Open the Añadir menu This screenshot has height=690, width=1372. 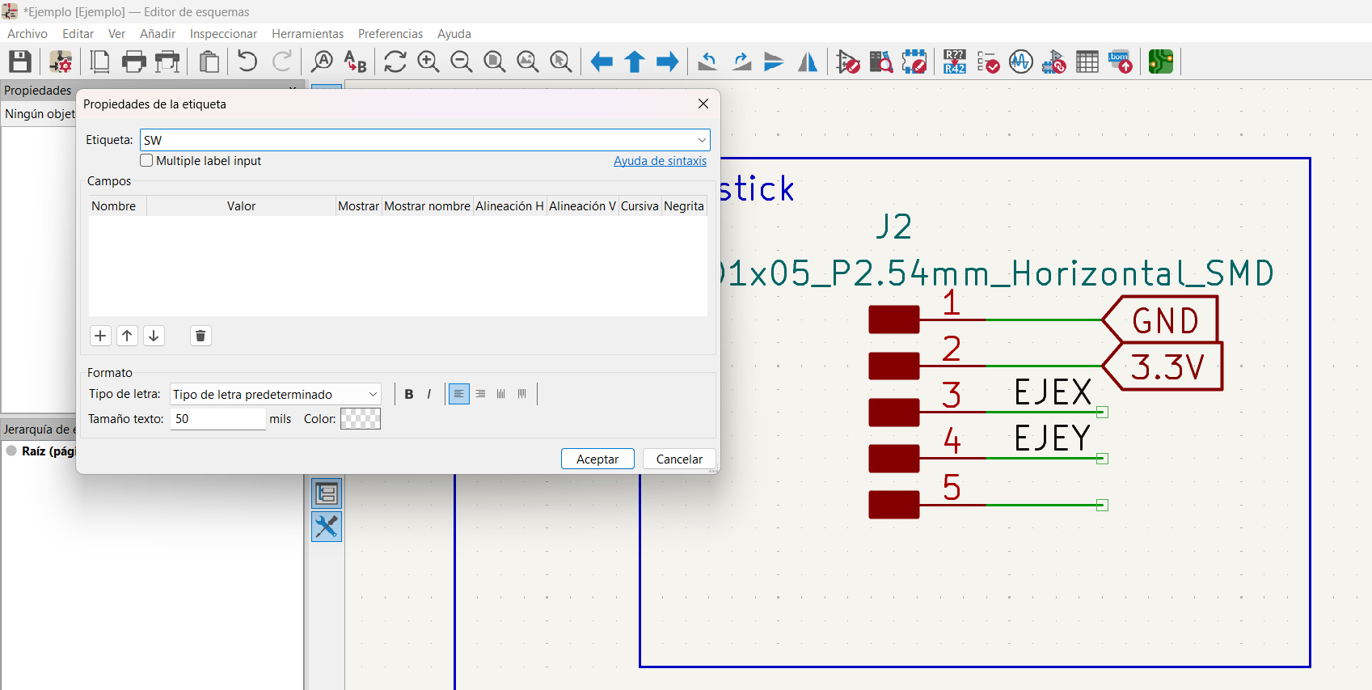point(158,34)
